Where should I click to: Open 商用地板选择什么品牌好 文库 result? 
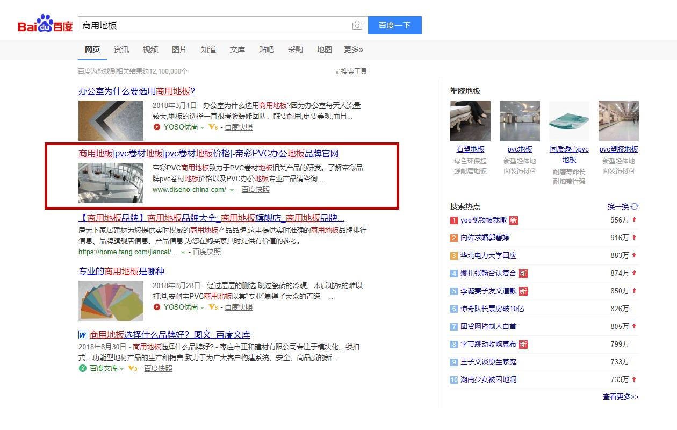(x=170, y=334)
